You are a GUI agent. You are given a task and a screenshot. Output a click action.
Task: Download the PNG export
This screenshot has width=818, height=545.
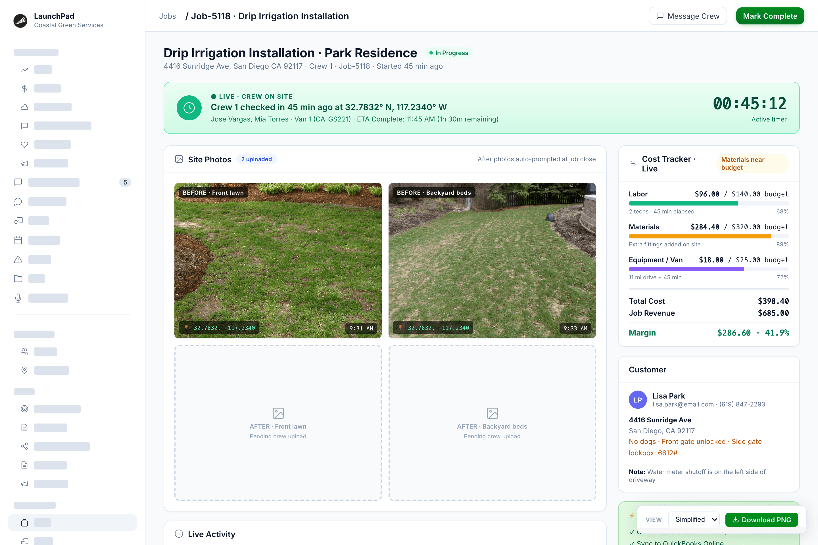tap(762, 520)
